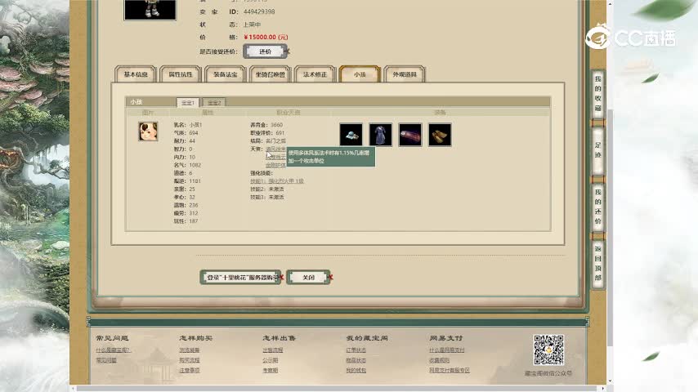The width and height of the screenshot is (698, 392).
Task: Click the 藏宝阁 WeChat QR code
Action: (x=548, y=350)
